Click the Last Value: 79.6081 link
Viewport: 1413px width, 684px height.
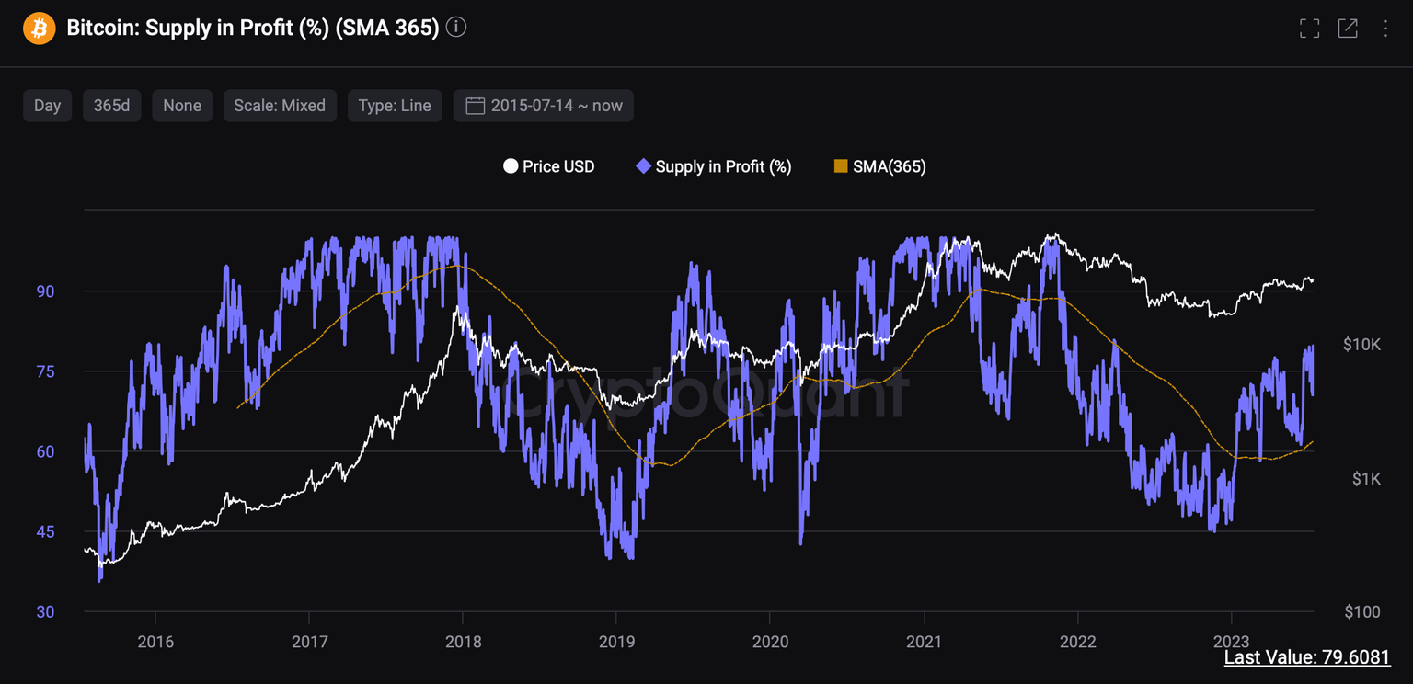tap(1308, 657)
